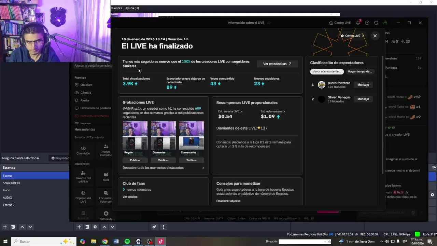This screenshot has height=246, width=437.
Task: Click the Buscar taskbar search box
Action: pyautogui.click(x=43, y=242)
